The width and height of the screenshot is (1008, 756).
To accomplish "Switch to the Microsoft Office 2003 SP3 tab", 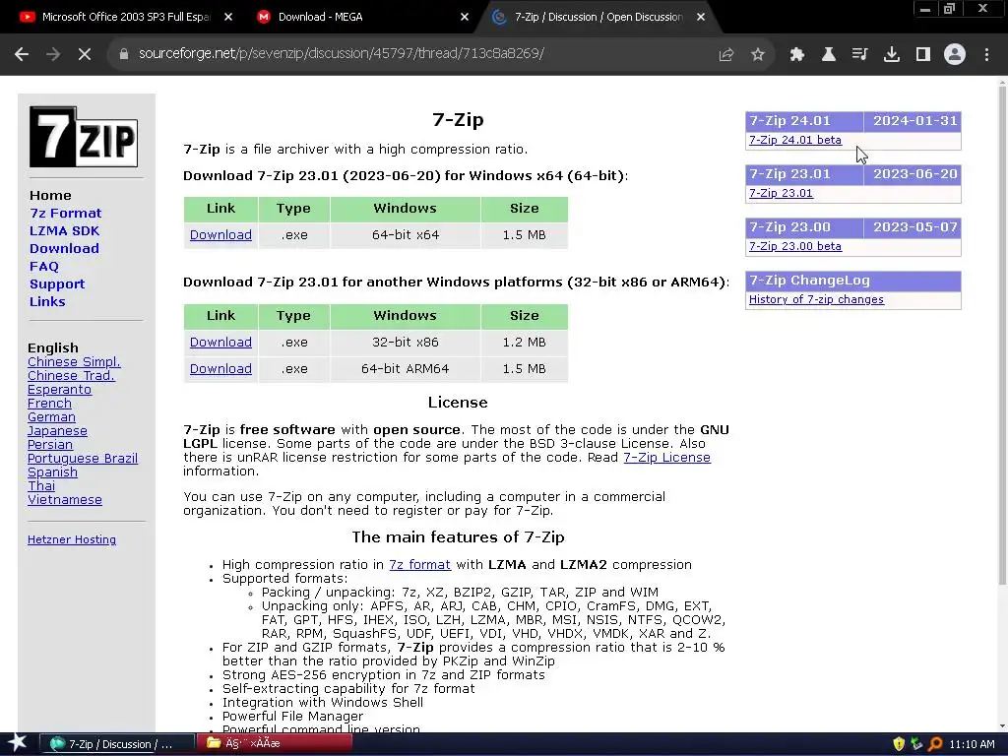I will coord(126,18).
